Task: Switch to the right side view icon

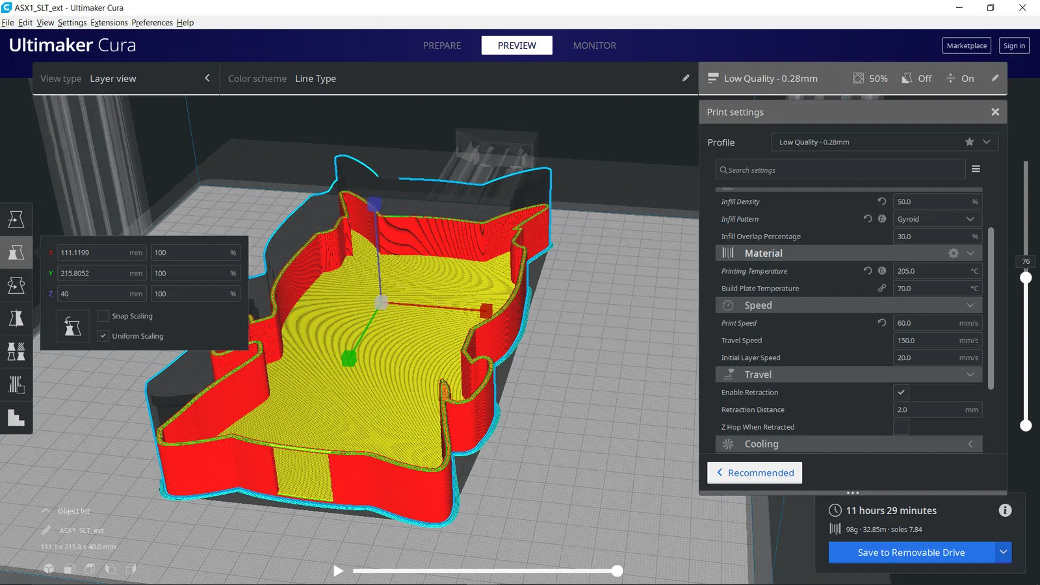Action: click(x=131, y=569)
